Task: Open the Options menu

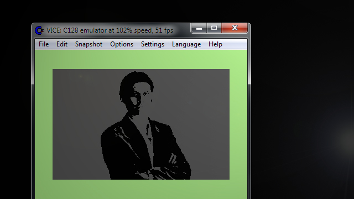Action: point(122,44)
